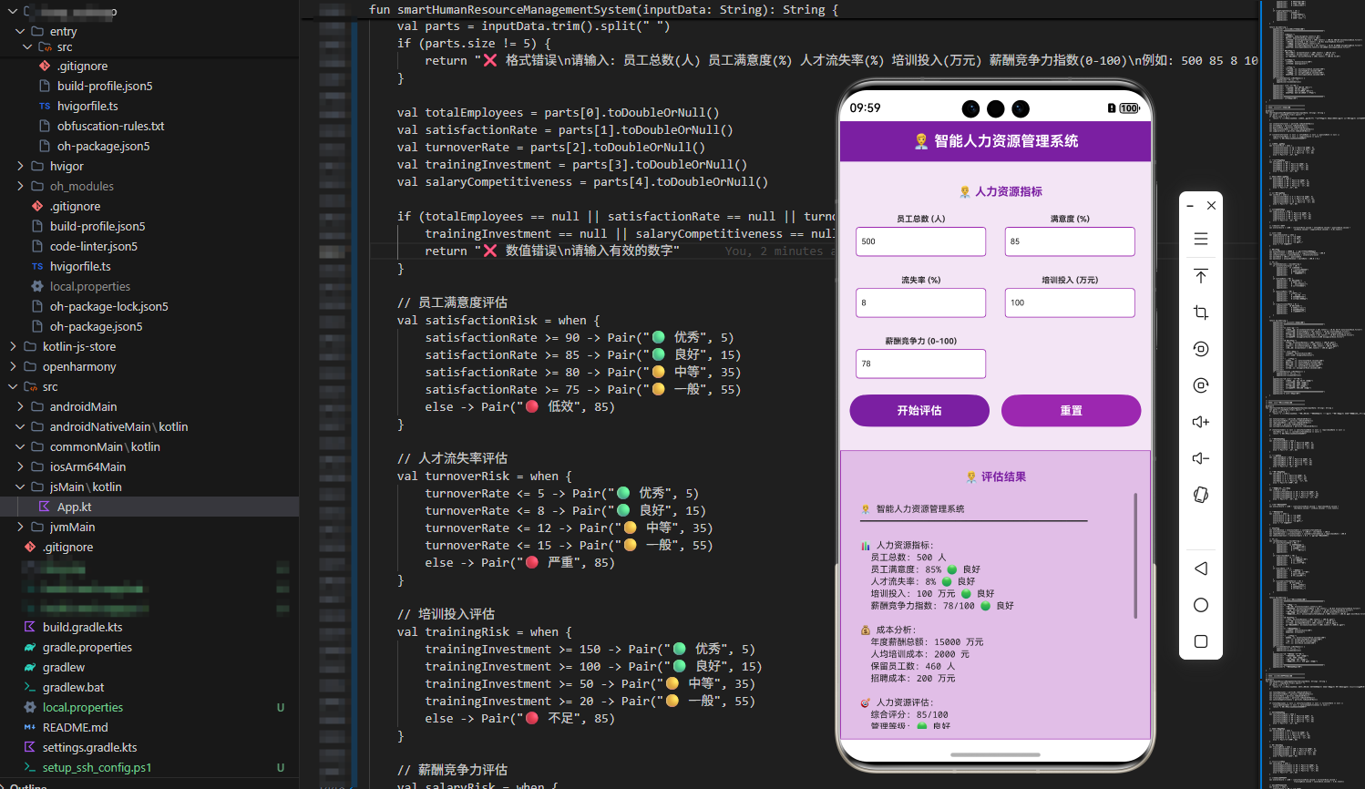Tap the emulator back triangle button
The image size is (1365, 789).
(x=1201, y=569)
